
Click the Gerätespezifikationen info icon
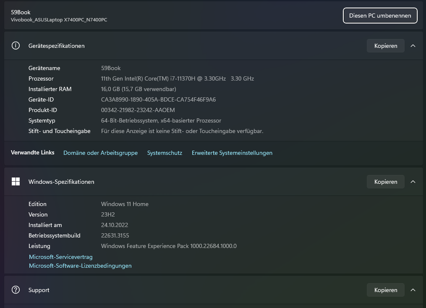(16, 46)
